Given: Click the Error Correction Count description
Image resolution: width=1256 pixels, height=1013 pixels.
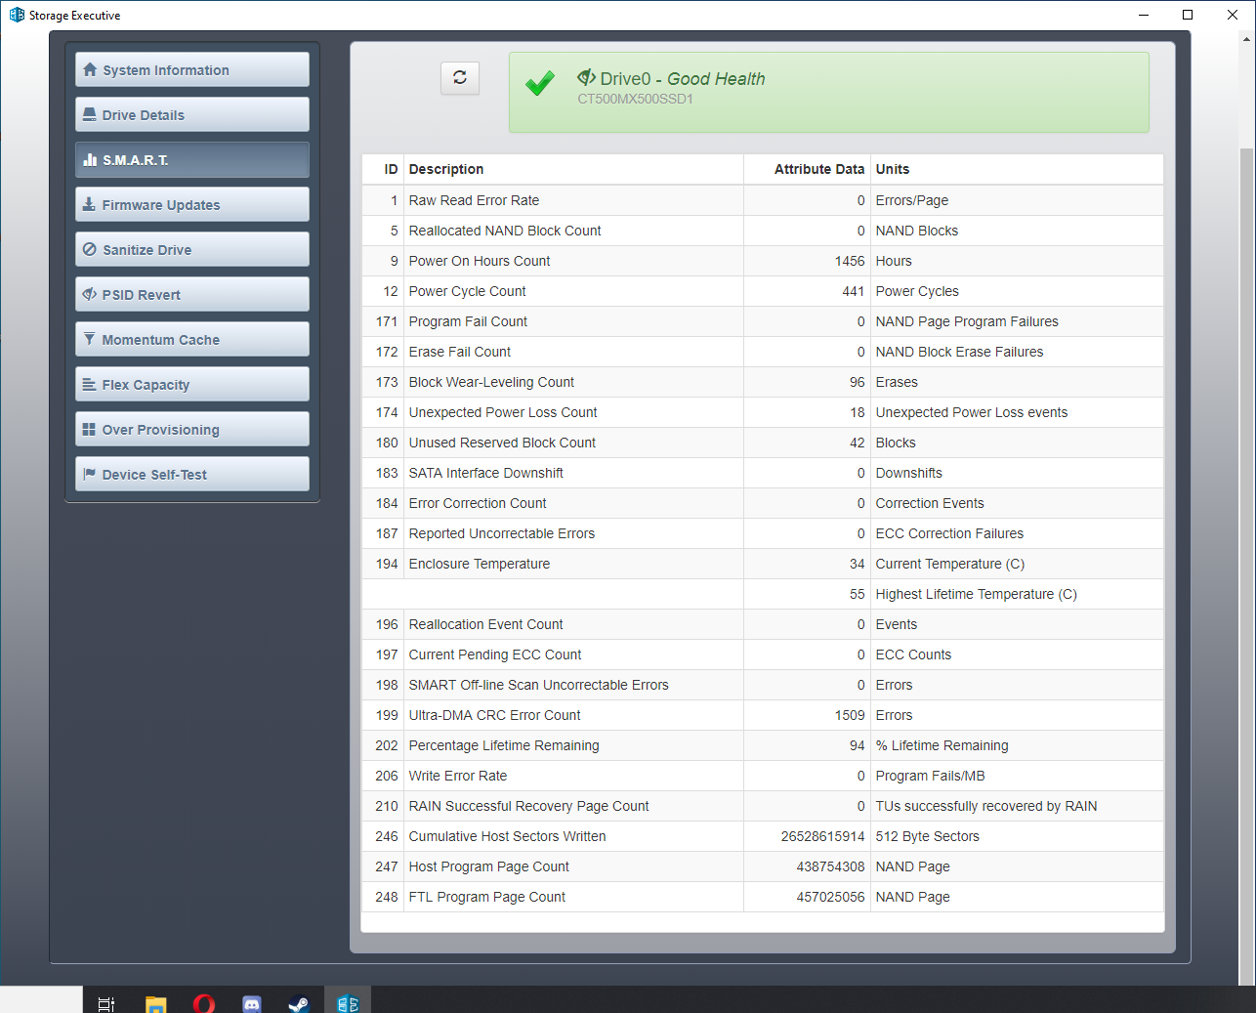Looking at the screenshot, I should click(x=478, y=503).
